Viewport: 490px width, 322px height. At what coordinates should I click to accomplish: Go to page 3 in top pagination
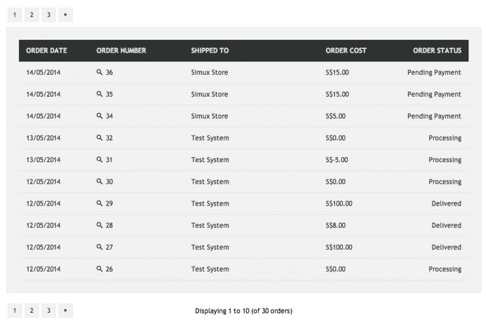[49, 15]
